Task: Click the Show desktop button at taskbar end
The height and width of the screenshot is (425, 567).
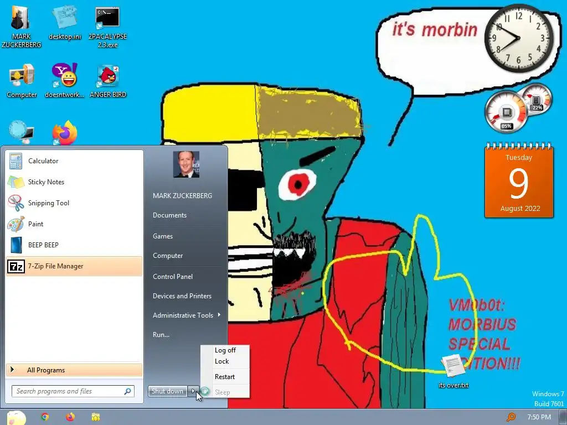Action: point(563,417)
